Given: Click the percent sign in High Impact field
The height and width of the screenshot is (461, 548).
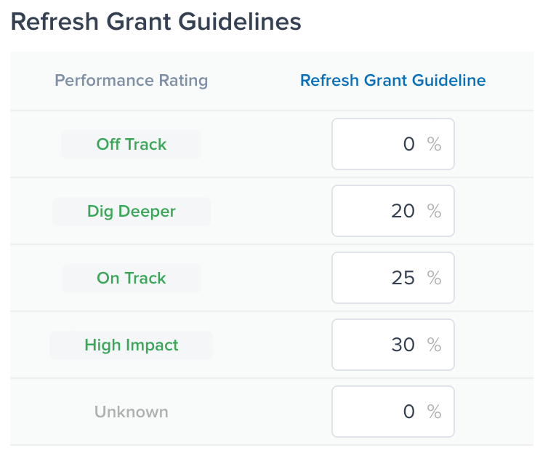Looking at the screenshot, I should [x=435, y=345].
